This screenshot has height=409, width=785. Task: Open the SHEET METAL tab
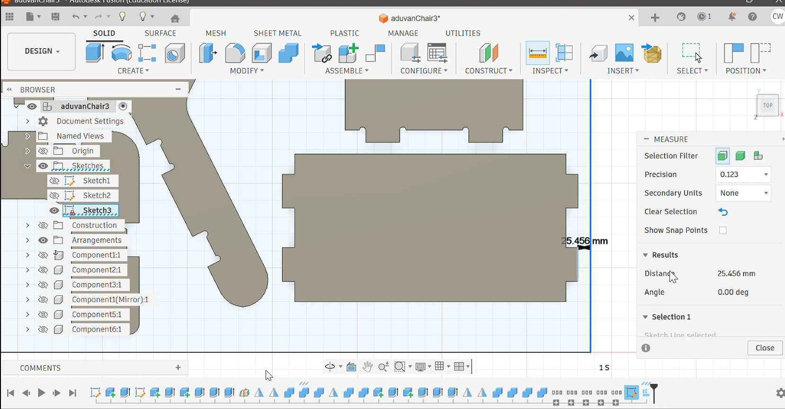[x=277, y=33]
